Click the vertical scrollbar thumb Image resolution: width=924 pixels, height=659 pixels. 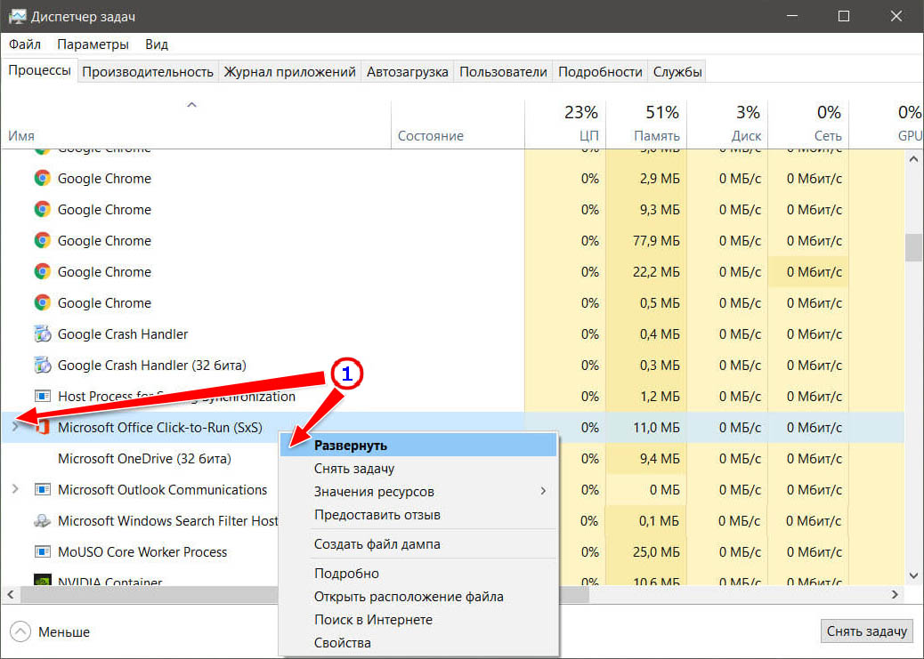(913, 247)
